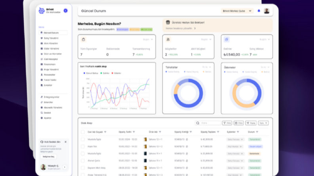Open Bugün dropdown on the Müşteriler card
The width and height of the screenshot is (314, 176).
coord(206,39)
